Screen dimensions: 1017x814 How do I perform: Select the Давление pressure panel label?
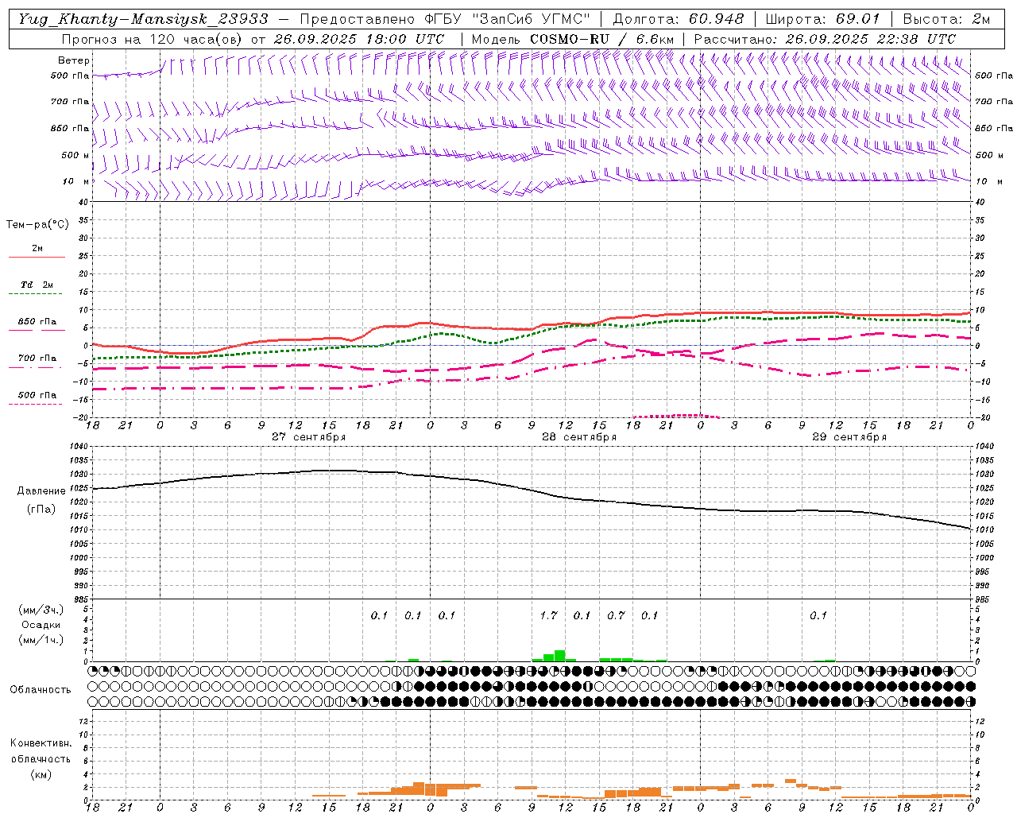click(x=41, y=491)
